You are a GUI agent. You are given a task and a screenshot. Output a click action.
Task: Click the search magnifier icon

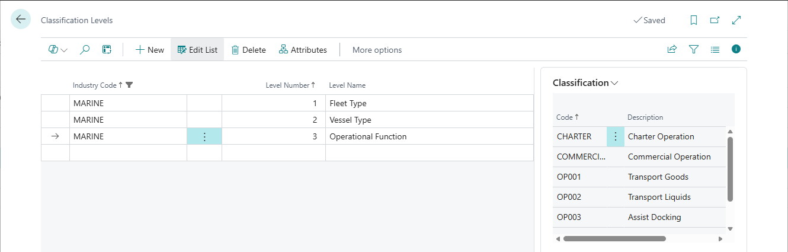tap(85, 50)
